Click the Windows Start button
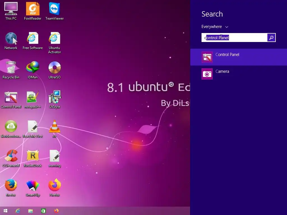The height and width of the screenshot is (215, 287). coord(6,211)
